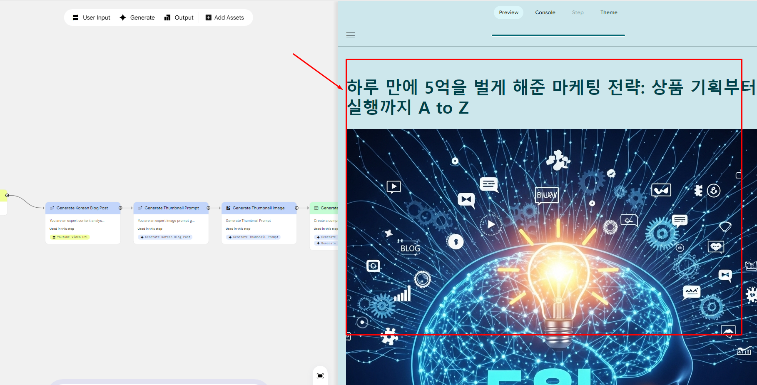This screenshot has width=757, height=385.
Task: Select the Generate Thumbnail Prompt node header
Action: (171, 208)
